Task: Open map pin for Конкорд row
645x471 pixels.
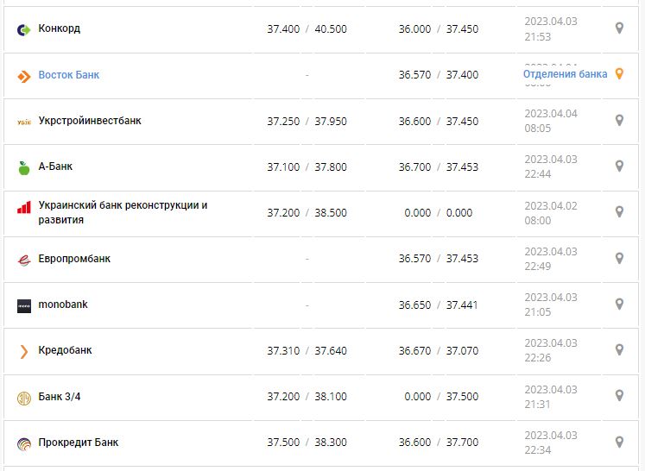Action: tap(619, 28)
